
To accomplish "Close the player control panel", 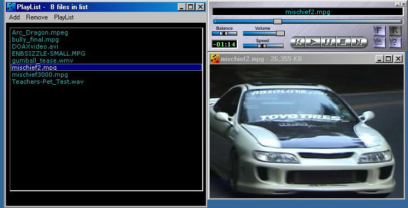I will pyautogui.click(x=403, y=4).
